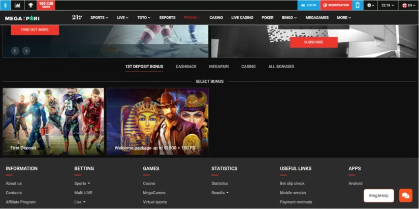Expand the footer Live link
The height and width of the screenshot is (209, 419).
click(80, 202)
